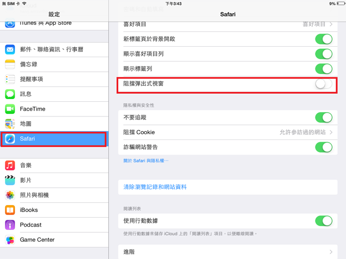
Task: Expand the Advanced (進階) row
Action: click(331, 252)
